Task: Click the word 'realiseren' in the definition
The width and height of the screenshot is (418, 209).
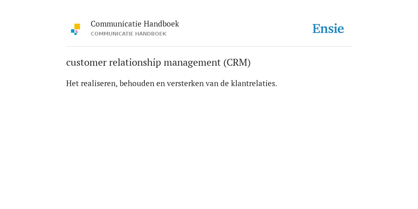Action: pyautogui.click(x=99, y=84)
